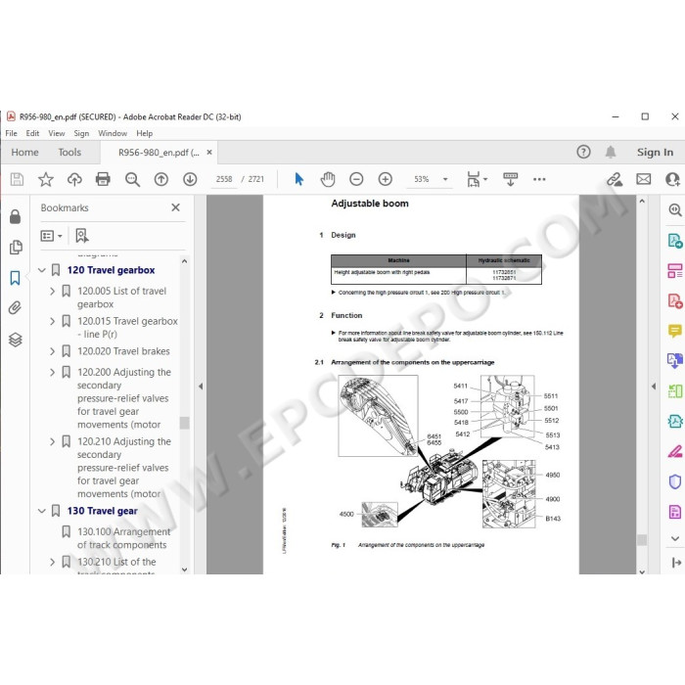Add document to starred with star icon

[45, 179]
